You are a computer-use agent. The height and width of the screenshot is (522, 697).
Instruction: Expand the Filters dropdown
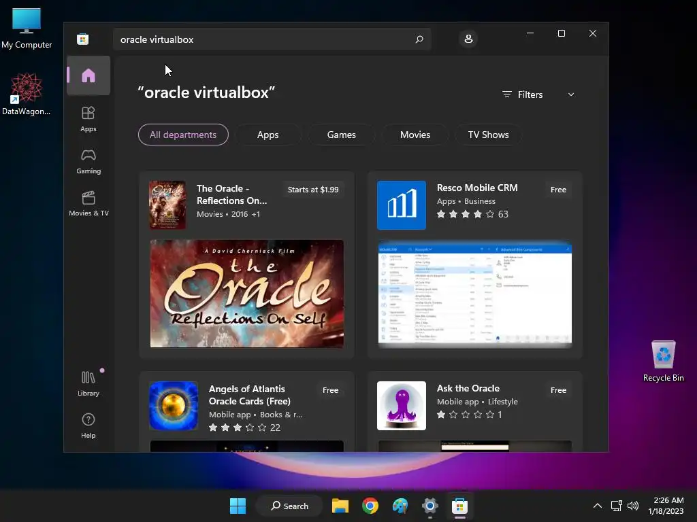[538, 94]
